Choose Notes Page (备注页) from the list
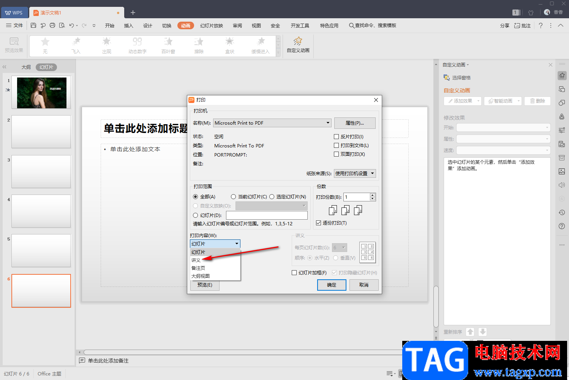The height and width of the screenshot is (380, 569). pyautogui.click(x=215, y=268)
